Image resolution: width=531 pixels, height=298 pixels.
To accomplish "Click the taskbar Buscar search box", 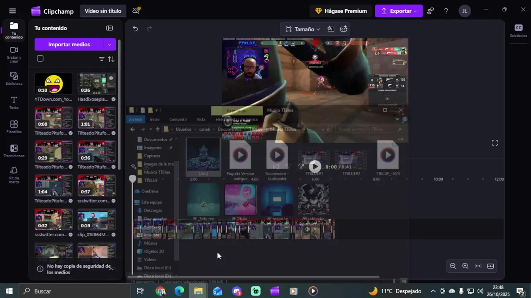I will 76,291.
